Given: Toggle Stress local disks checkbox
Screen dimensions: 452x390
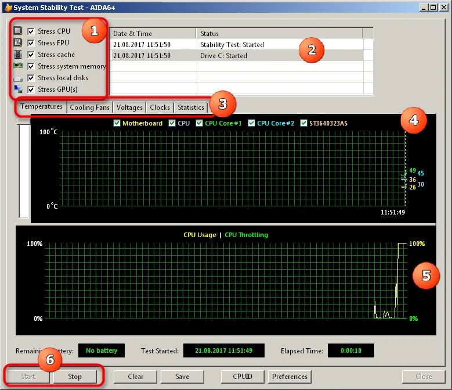Looking at the screenshot, I should click(31, 78).
